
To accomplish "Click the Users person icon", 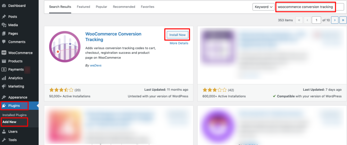I will (4, 131).
